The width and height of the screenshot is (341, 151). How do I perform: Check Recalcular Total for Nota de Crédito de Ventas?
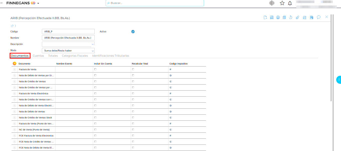coord(133,81)
